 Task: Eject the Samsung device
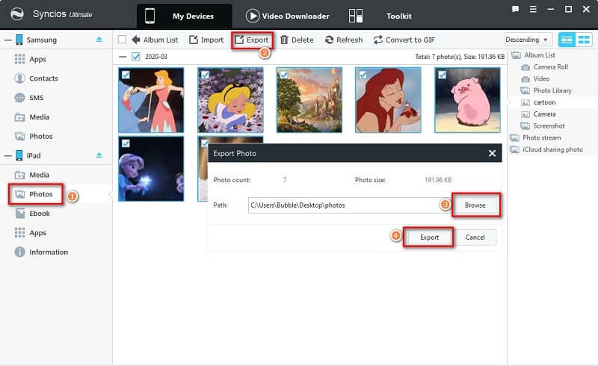point(99,40)
